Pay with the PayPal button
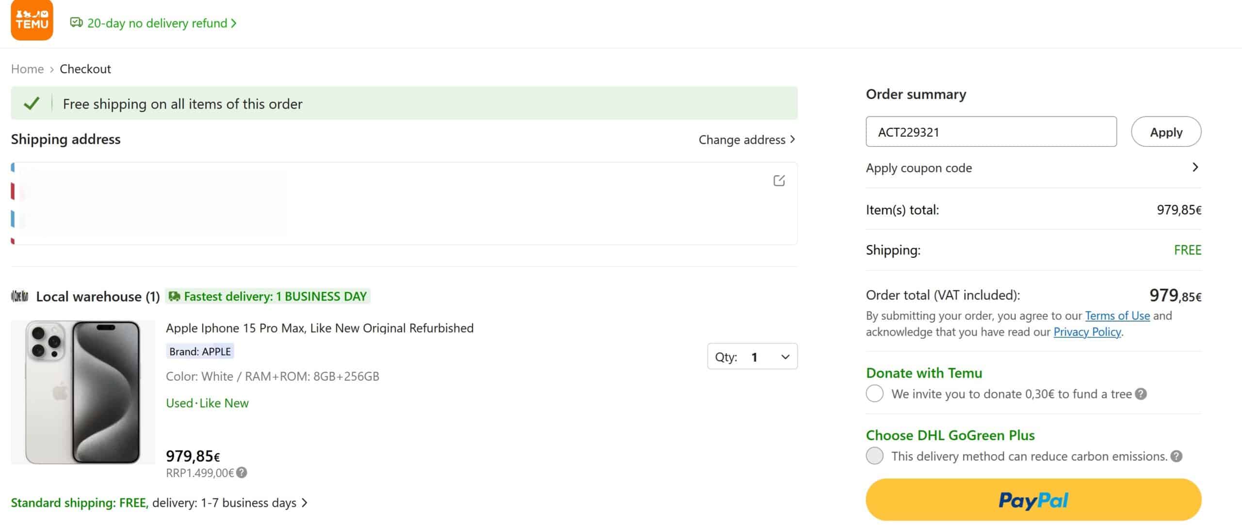 point(1033,500)
